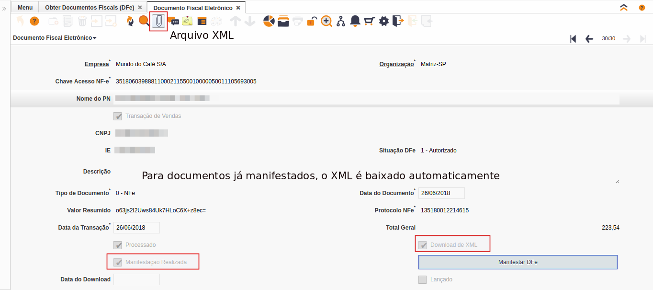Click inside the Descrição text area
Screen dimensions: 653x290
pyautogui.click(x=366, y=176)
